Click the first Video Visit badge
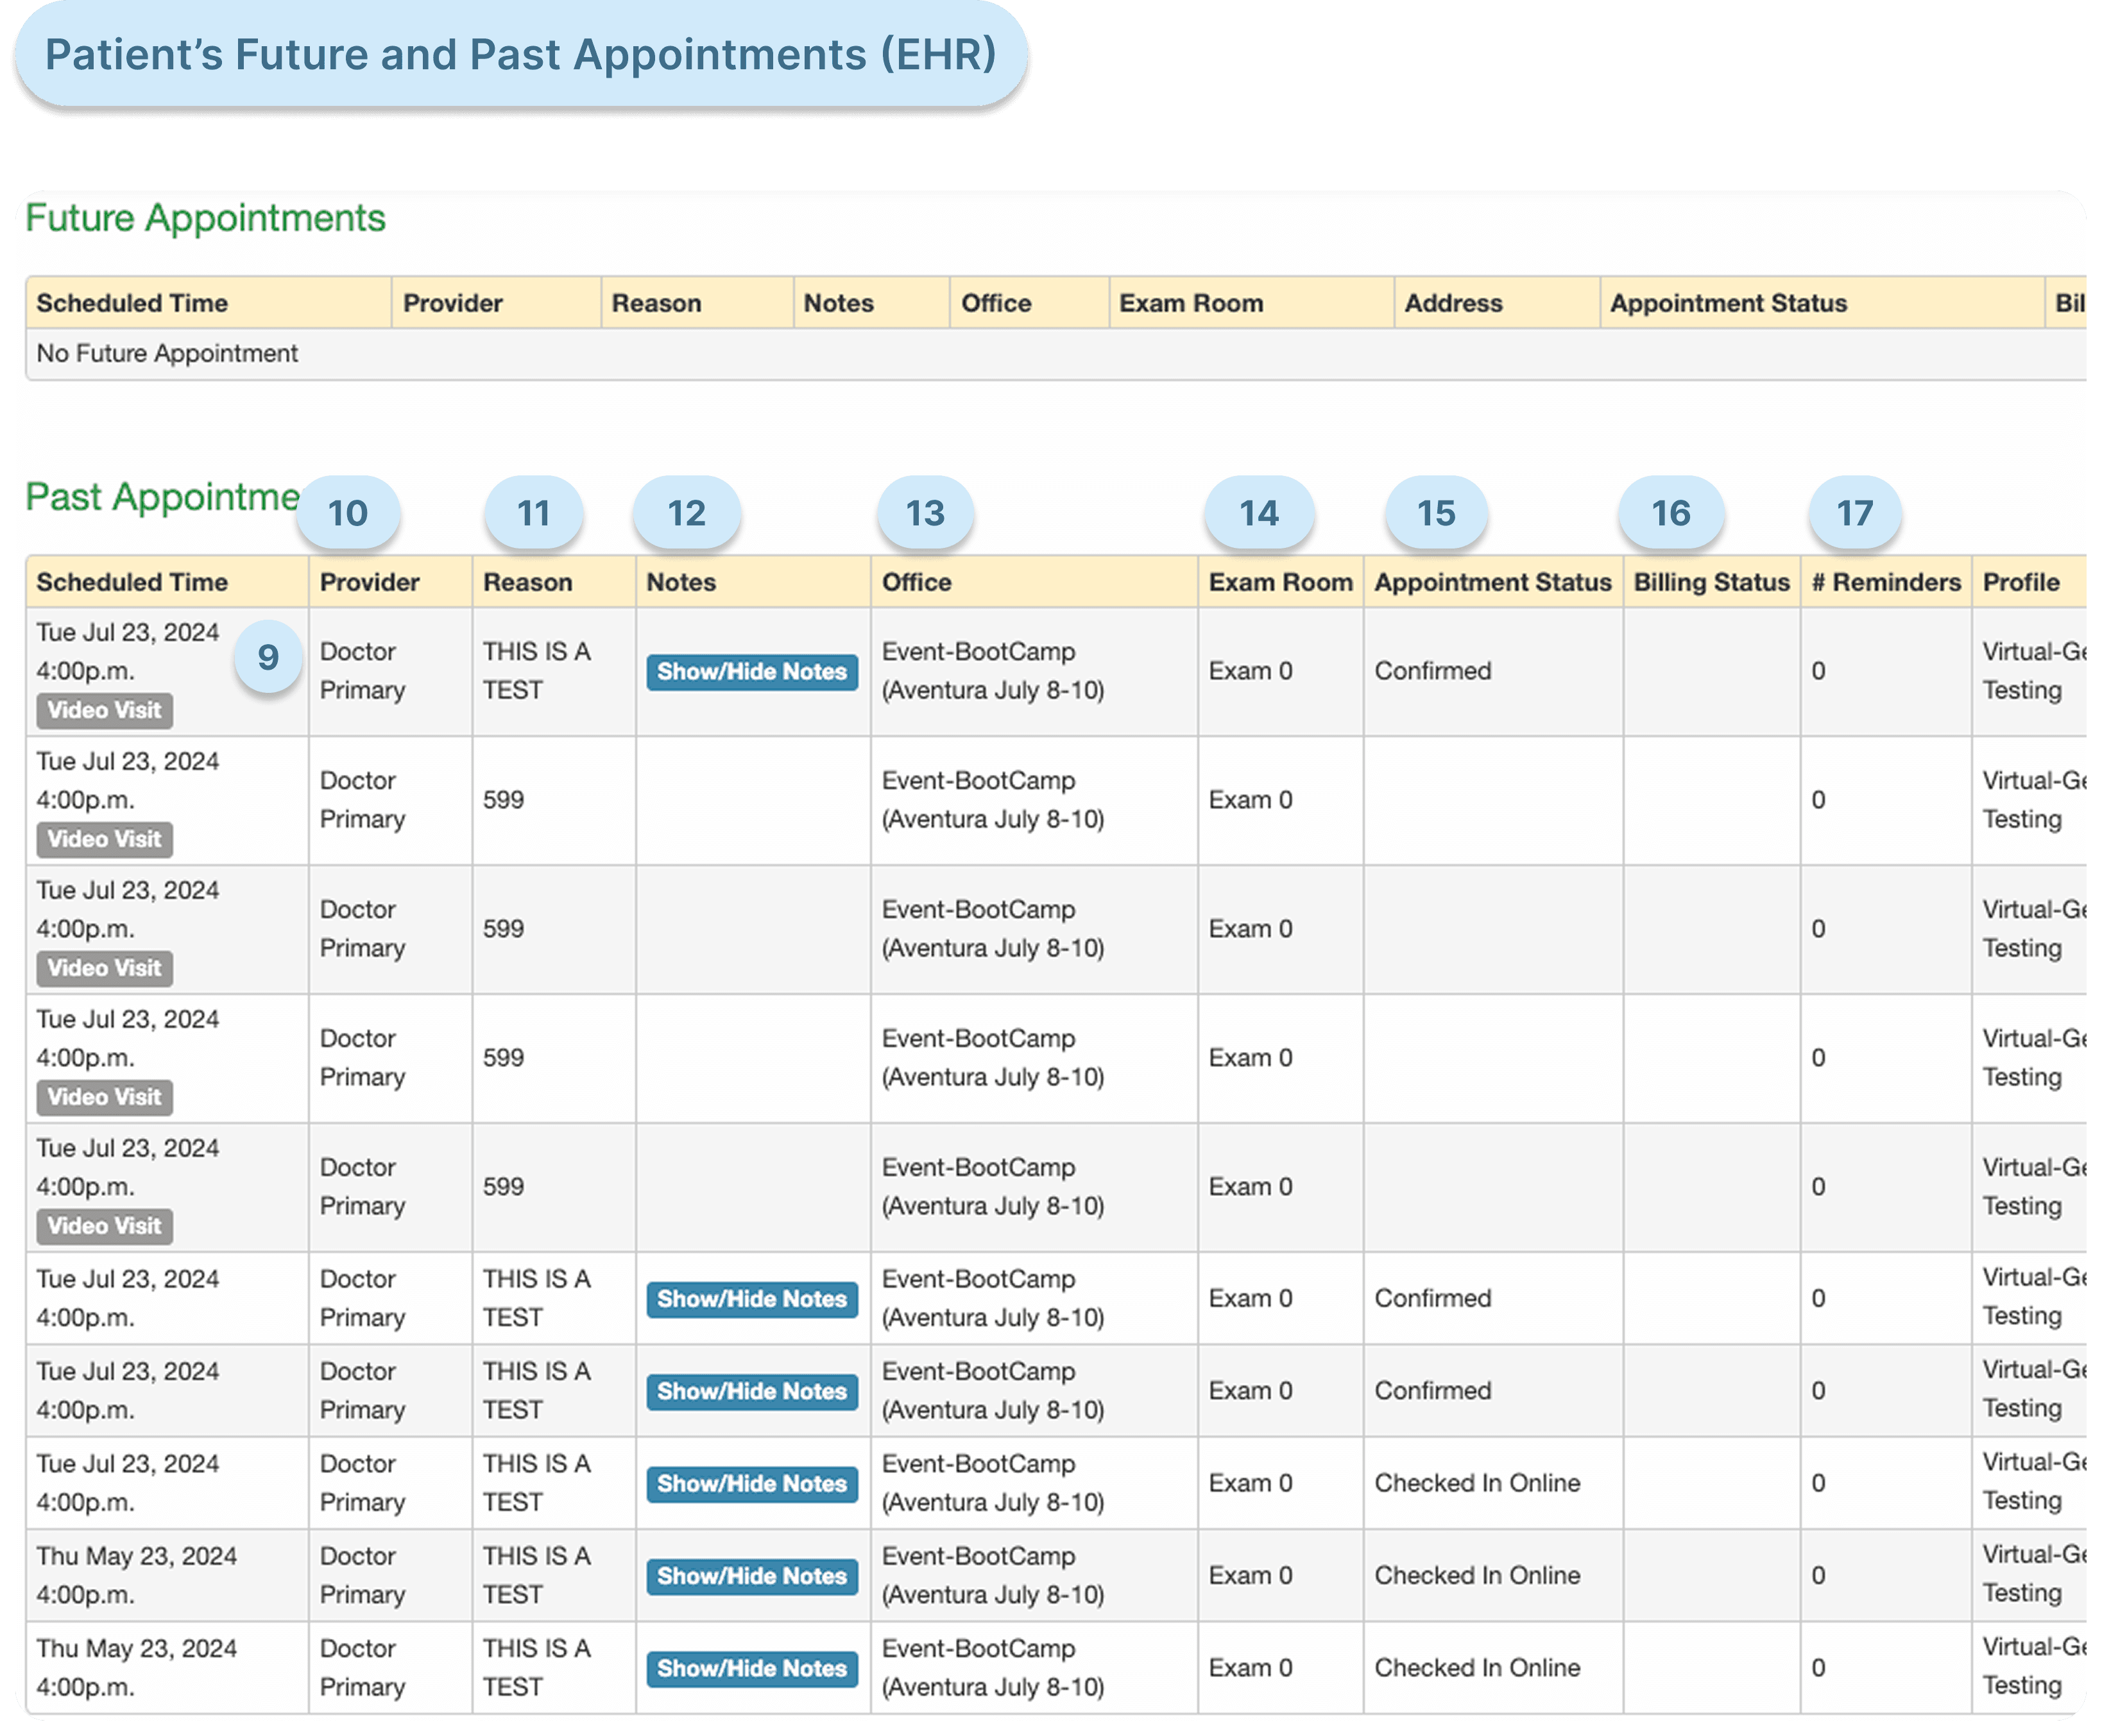The width and height of the screenshot is (2102, 1736). click(x=104, y=711)
